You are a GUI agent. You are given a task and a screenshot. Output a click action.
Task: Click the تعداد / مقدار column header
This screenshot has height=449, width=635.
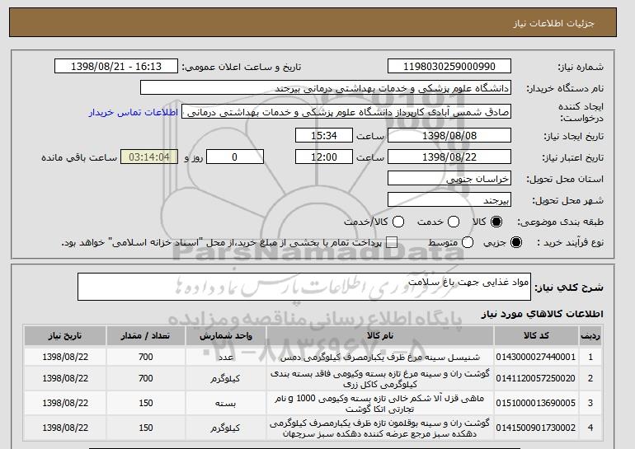pos(145,336)
